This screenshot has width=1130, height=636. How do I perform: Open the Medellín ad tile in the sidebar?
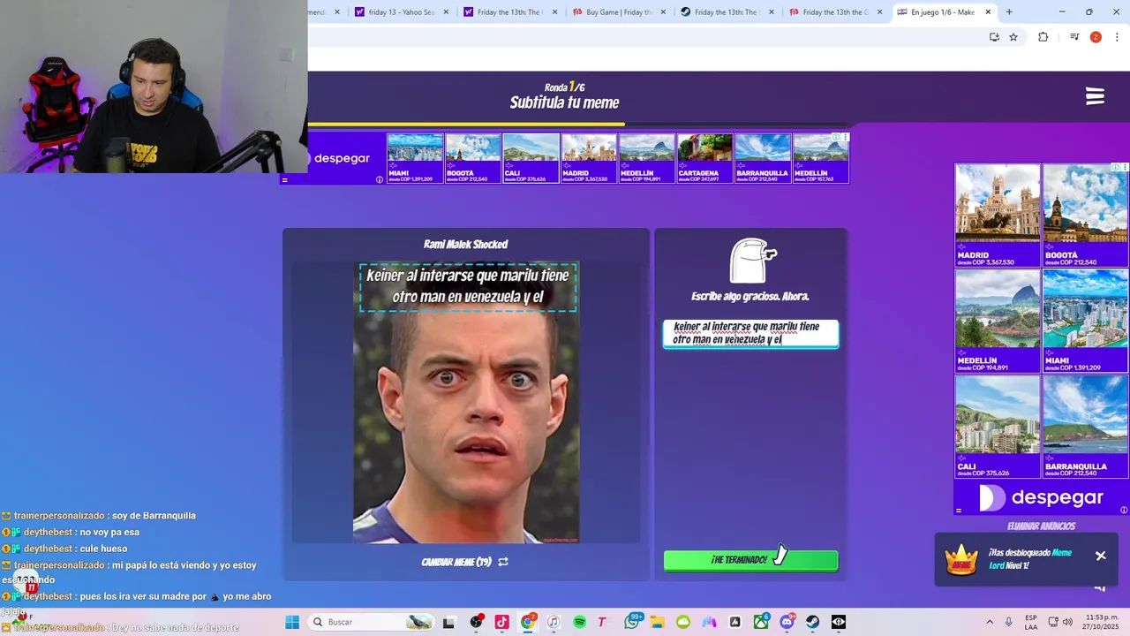(998, 321)
